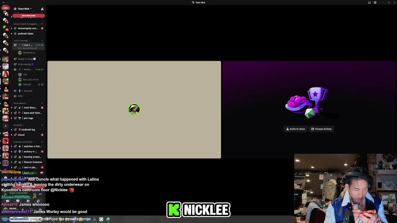Viewport: 397px width, 223px height.
Task: Collapse the Mod related category
Action: (20, 103)
